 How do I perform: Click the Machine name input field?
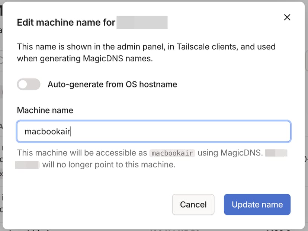tap(154, 131)
